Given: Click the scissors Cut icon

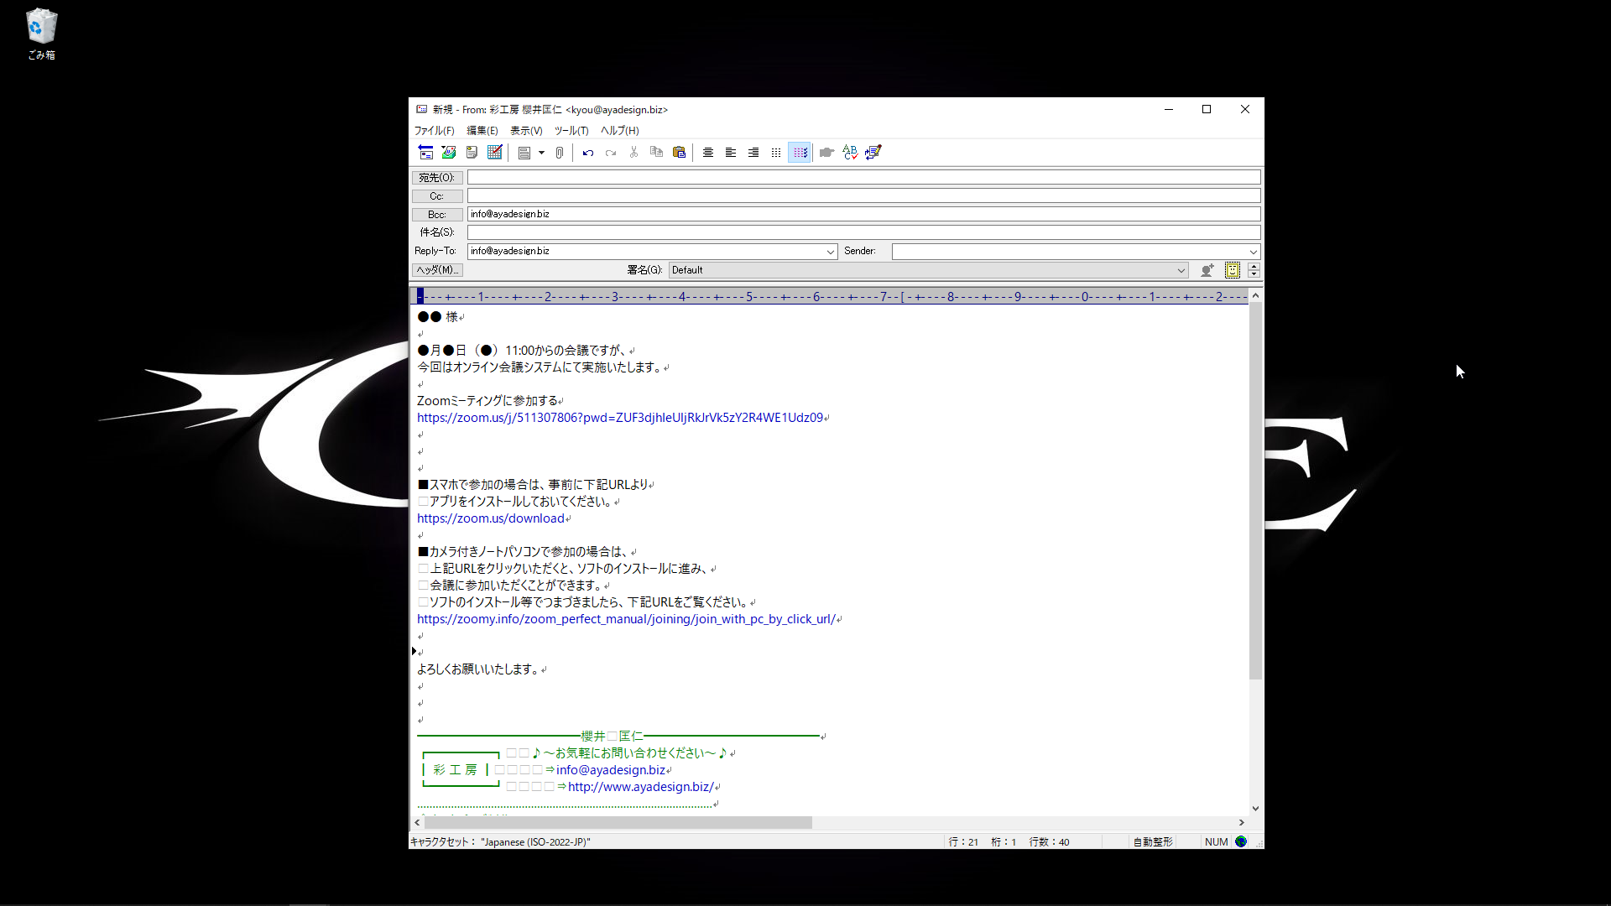Looking at the screenshot, I should (x=633, y=153).
